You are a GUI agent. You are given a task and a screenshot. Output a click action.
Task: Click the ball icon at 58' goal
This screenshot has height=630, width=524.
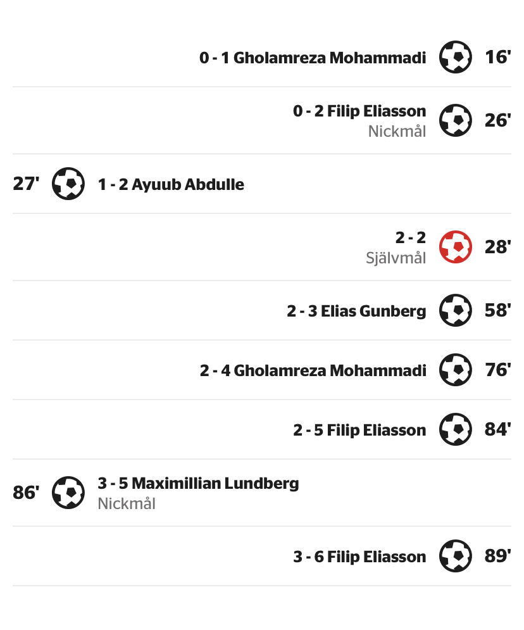[456, 311]
